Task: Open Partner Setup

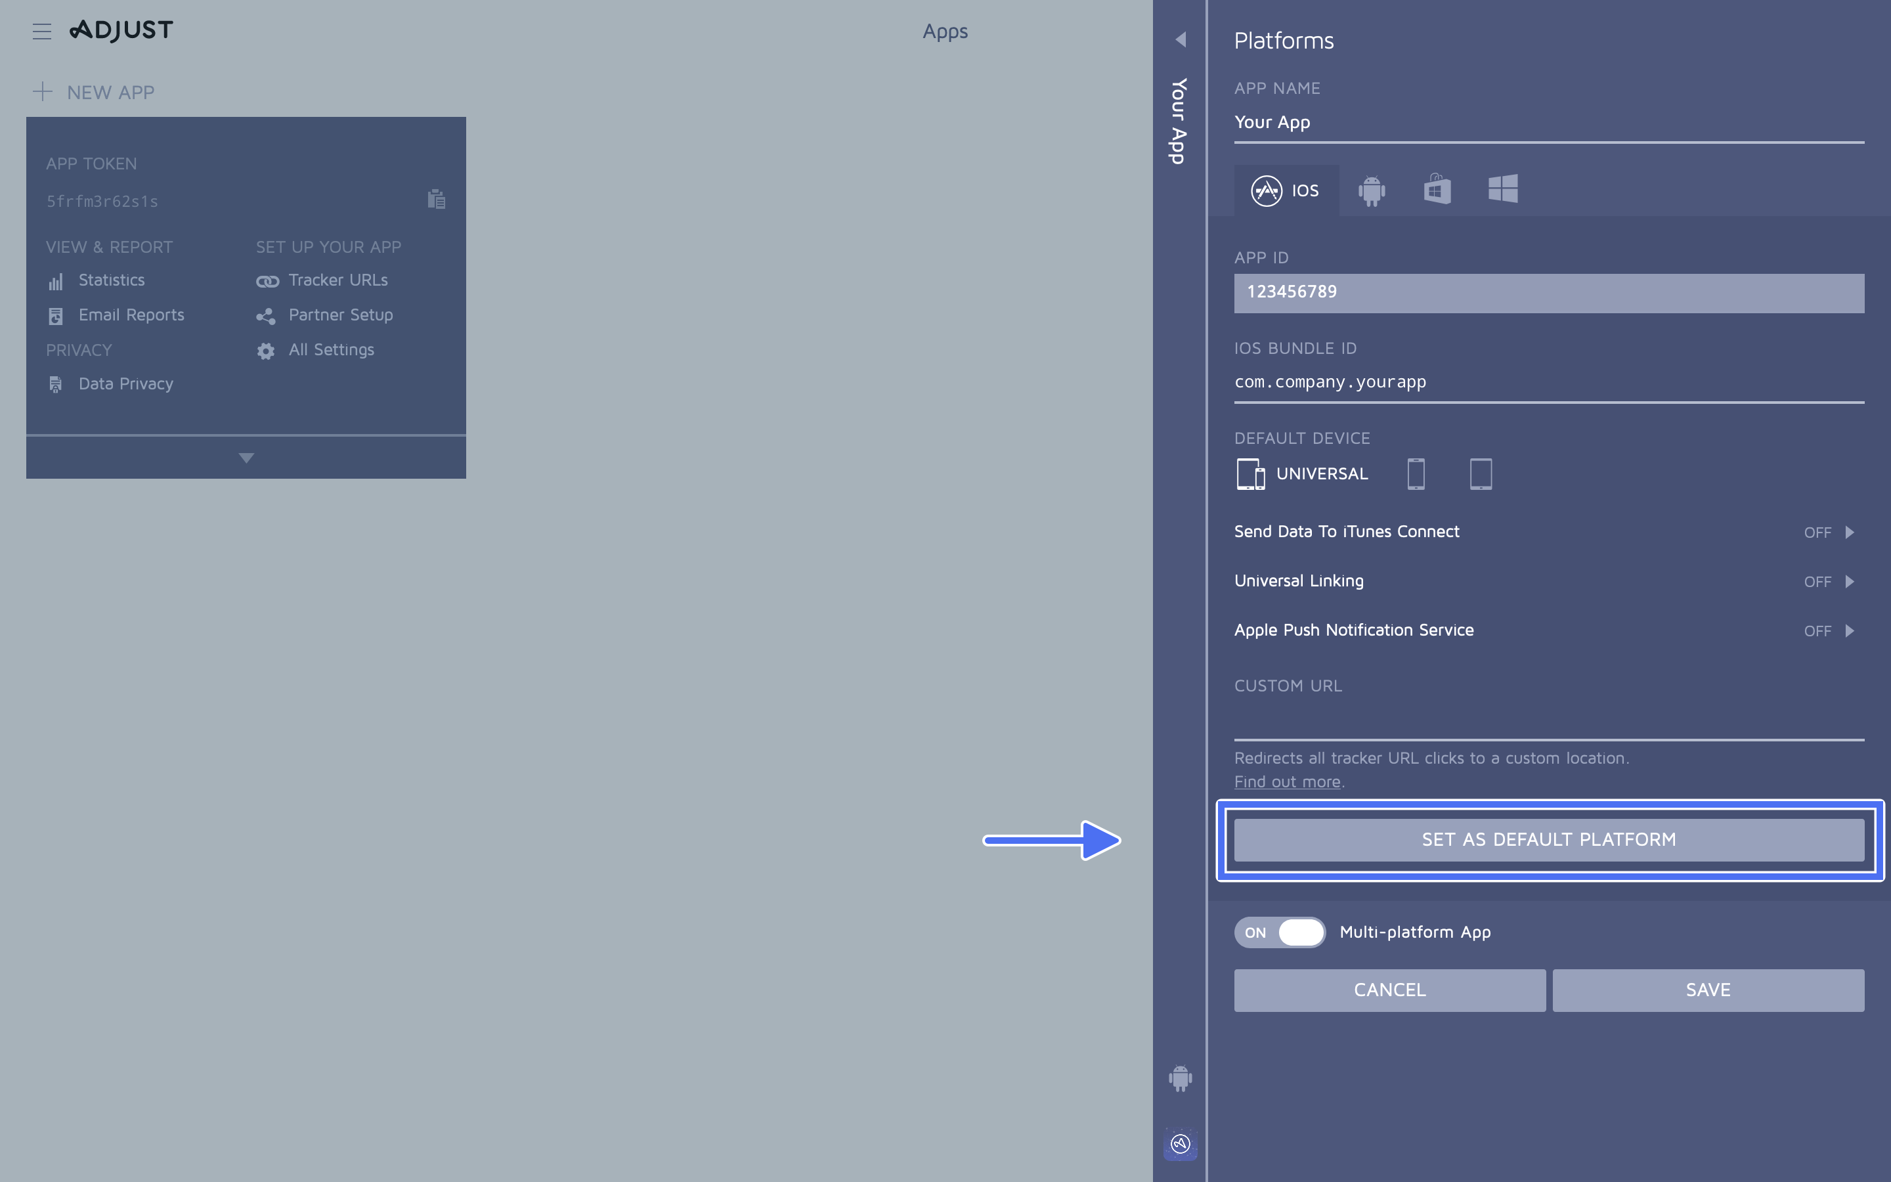Action: (x=341, y=315)
